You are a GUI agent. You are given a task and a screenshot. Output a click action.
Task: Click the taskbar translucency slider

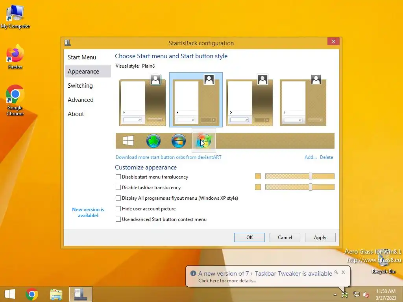click(x=299, y=187)
